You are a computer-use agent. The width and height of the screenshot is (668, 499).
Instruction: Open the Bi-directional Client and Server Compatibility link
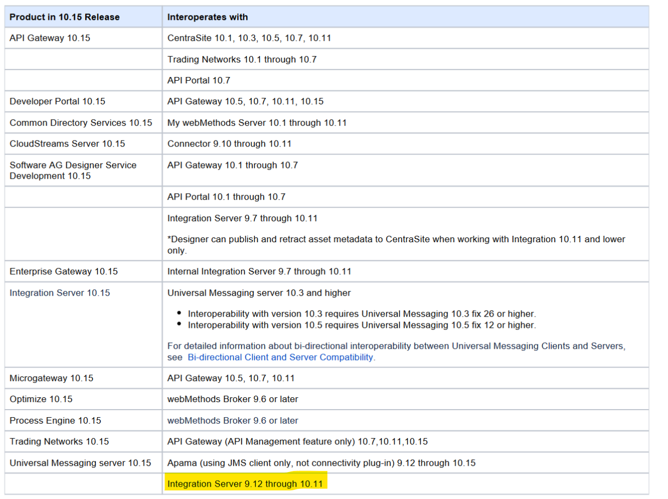(x=281, y=357)
